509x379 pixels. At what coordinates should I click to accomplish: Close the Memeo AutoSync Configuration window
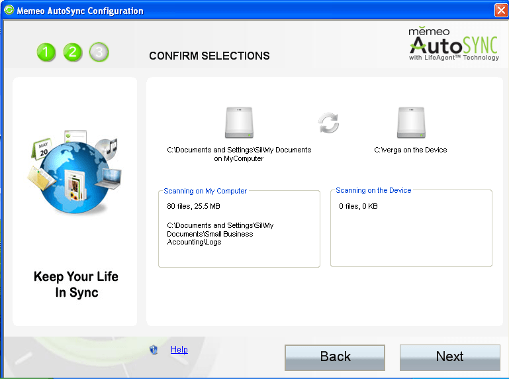pos(501,11)
